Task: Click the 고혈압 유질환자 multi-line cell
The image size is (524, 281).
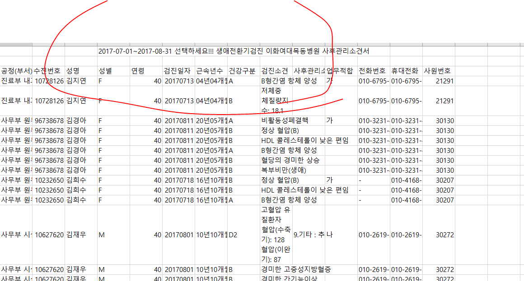Action: pos(276,235)
